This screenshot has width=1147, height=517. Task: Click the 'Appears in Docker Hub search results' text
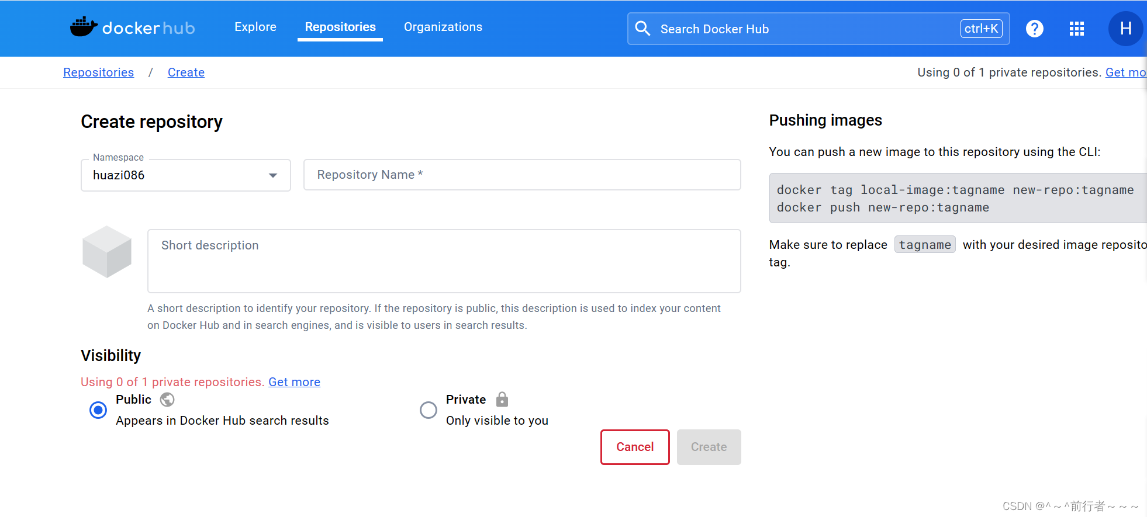pyautogui.click(x=222, y=421)
